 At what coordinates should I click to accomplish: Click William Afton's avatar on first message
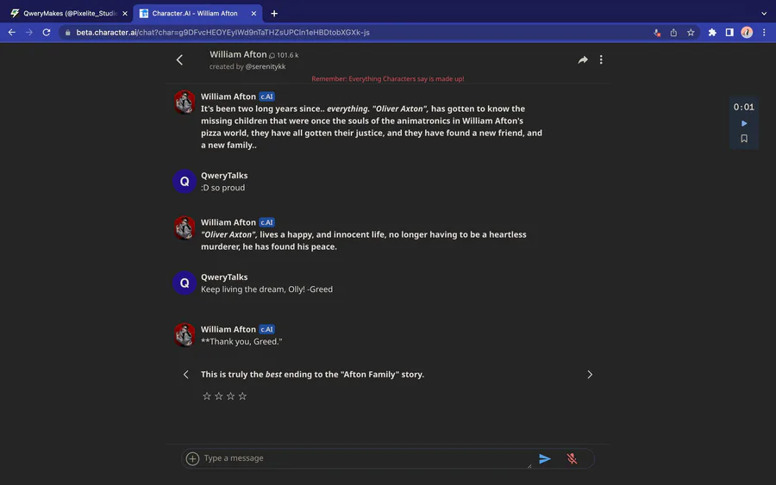click(185, 103)
